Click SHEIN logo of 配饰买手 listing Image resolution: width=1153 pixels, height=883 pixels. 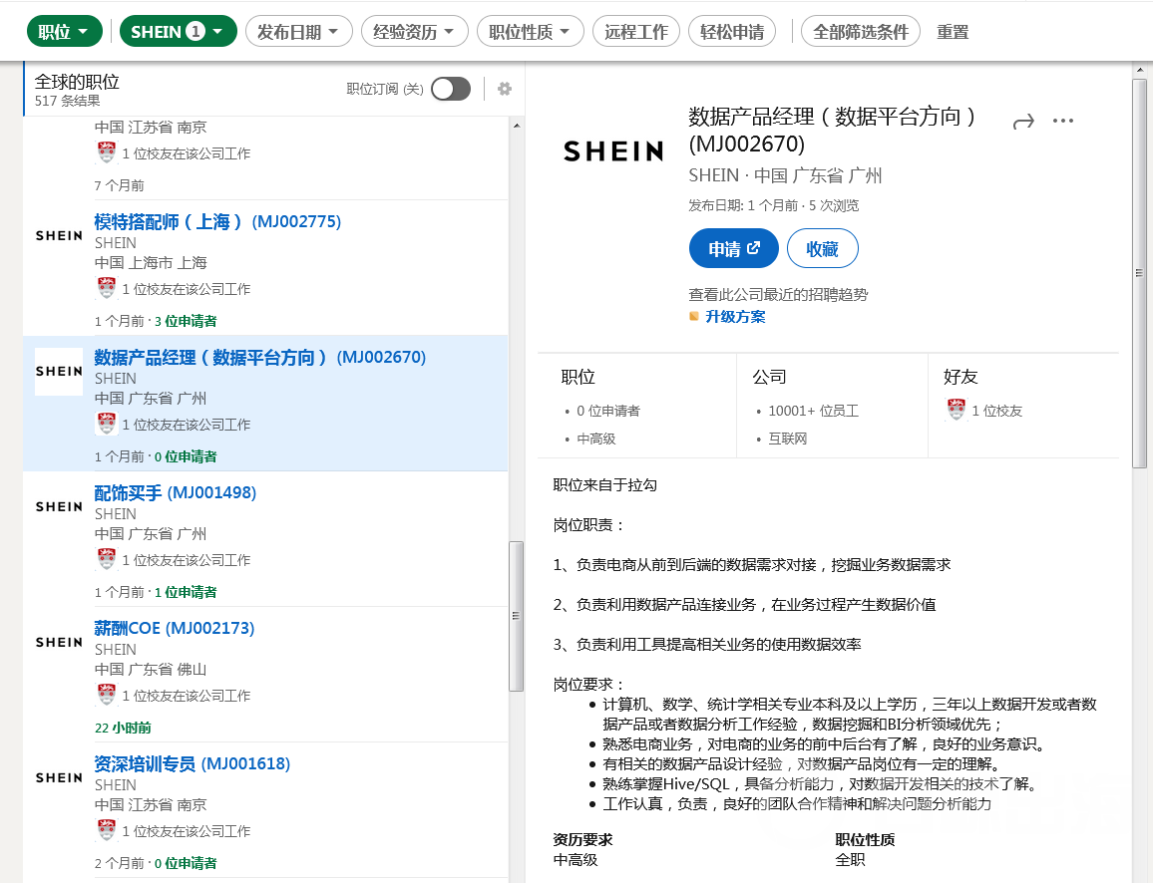pyautogui.click(x=59, y=506)
